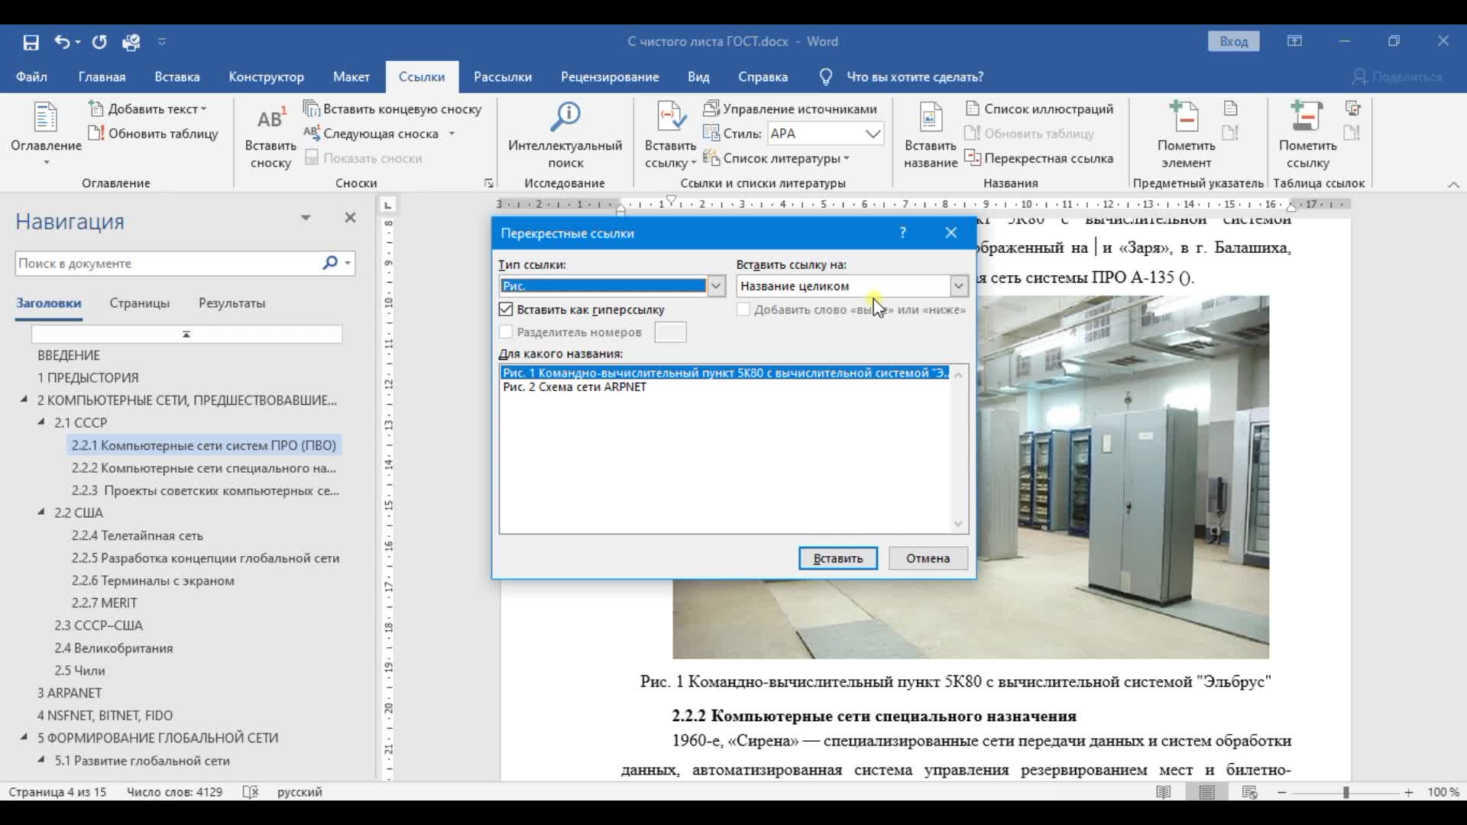Switch to the Вставка ribbon tab
The image size is (1467, 825).
coord(176,77)
